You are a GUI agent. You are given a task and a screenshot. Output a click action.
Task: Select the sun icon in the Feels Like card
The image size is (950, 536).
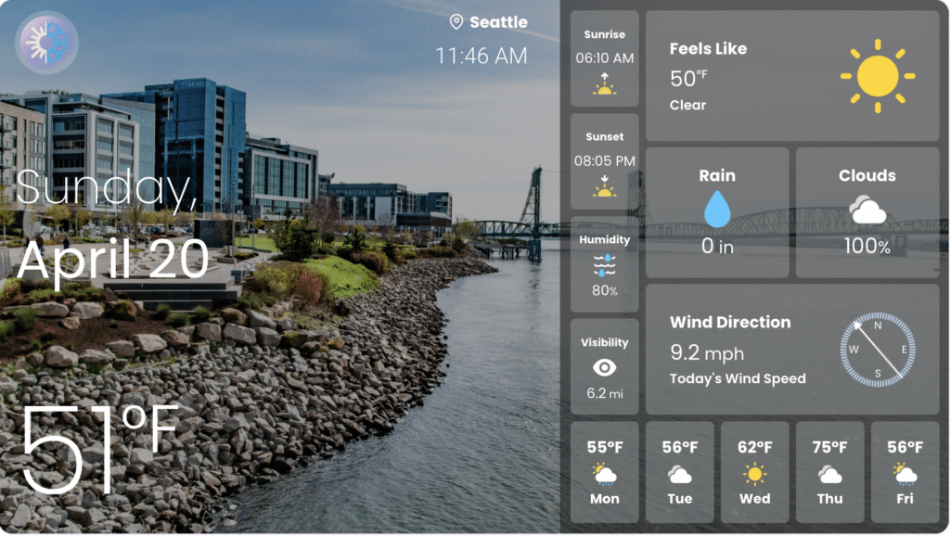(x=876, y=74)
